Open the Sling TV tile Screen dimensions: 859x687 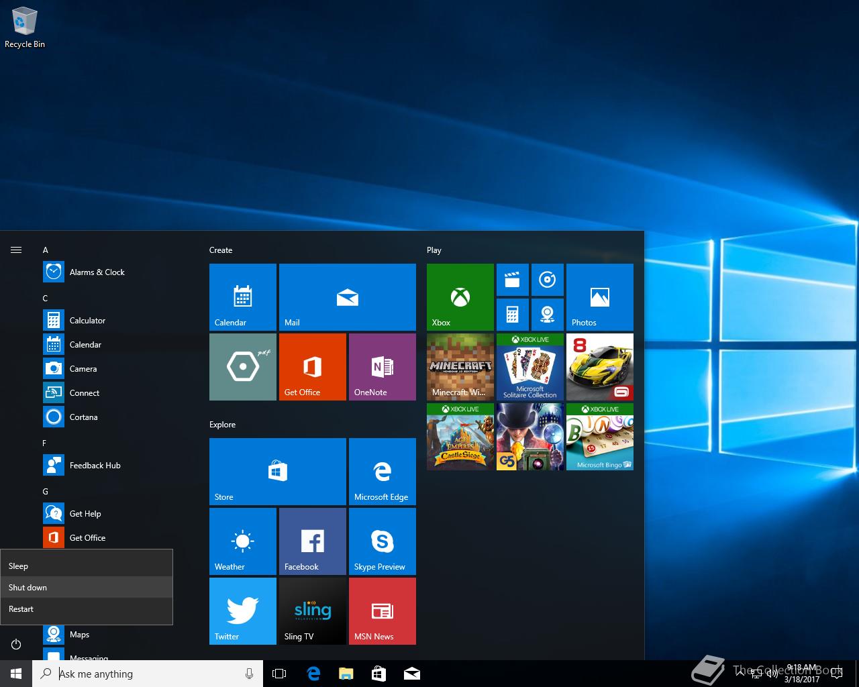pos(313,611)
